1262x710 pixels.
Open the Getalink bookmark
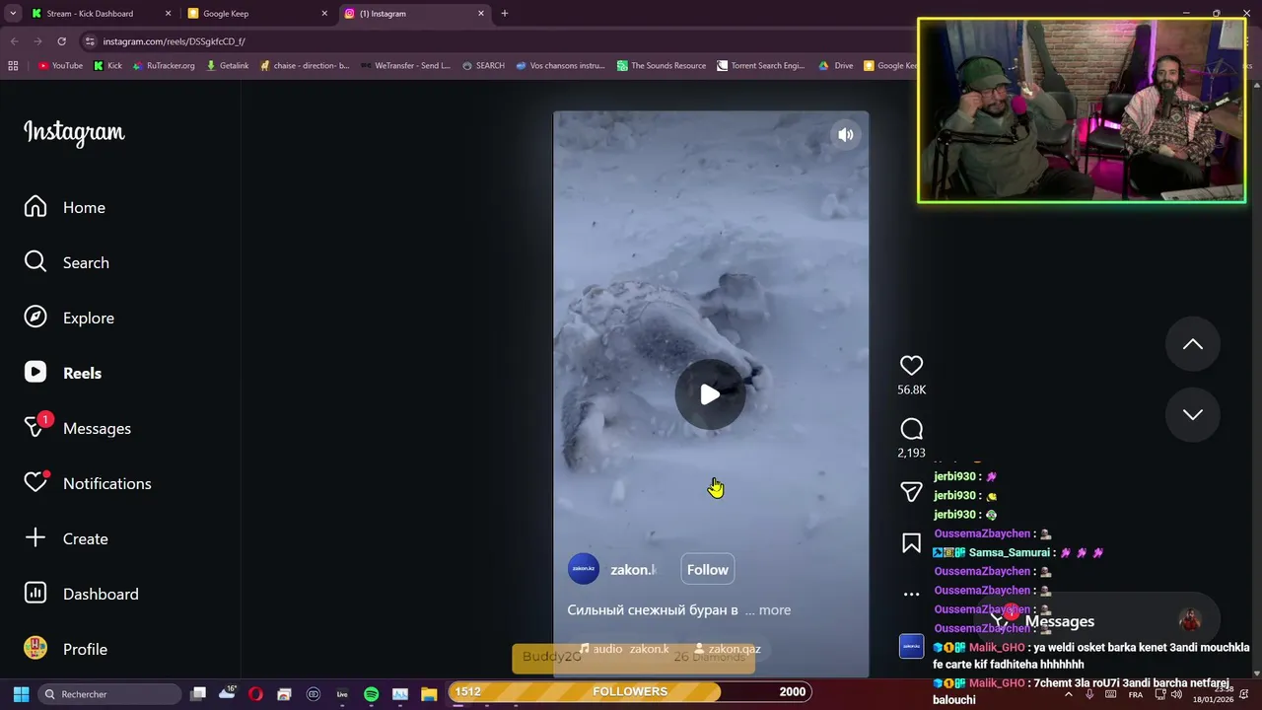227,66
